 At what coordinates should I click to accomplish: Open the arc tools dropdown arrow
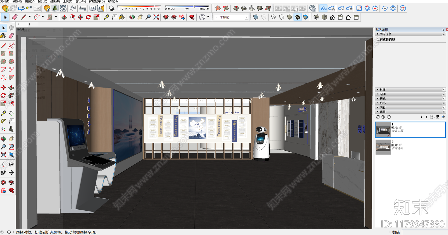43,17
